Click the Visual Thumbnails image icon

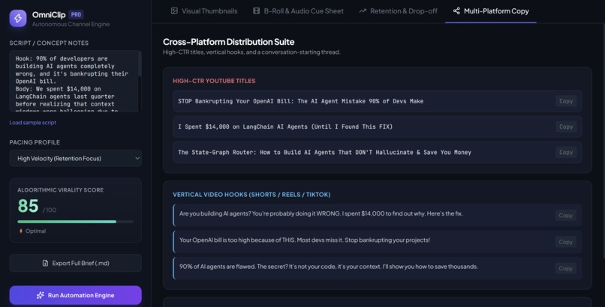[174, 10]
